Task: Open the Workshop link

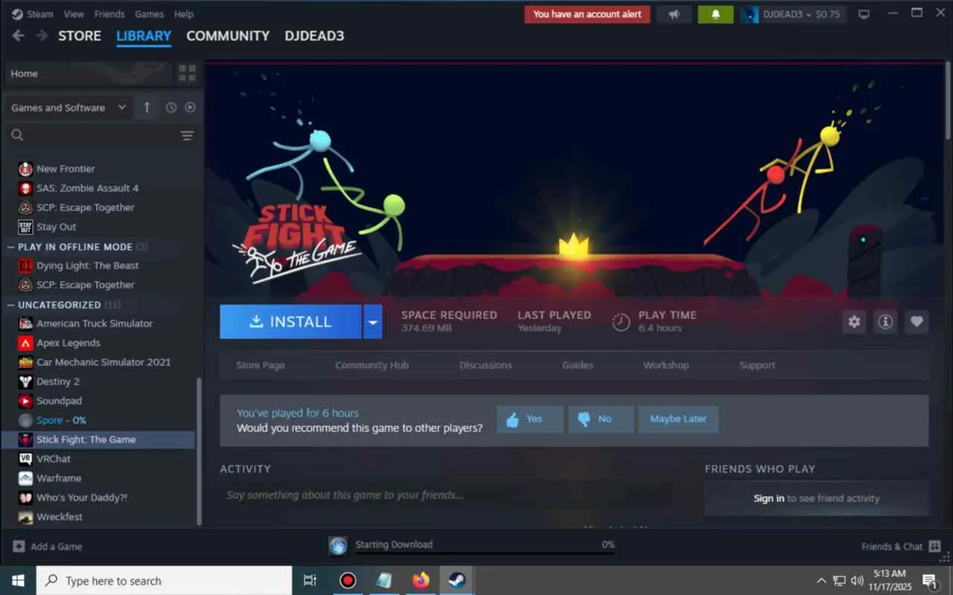Action: (x=666, y=365)
